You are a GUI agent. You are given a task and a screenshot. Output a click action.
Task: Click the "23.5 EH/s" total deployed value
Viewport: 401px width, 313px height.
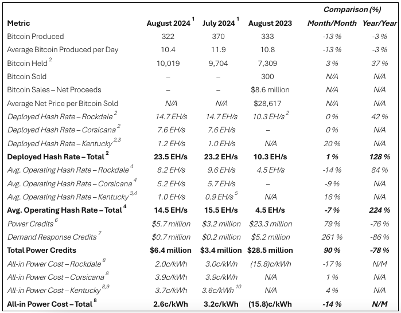[168, 157]
